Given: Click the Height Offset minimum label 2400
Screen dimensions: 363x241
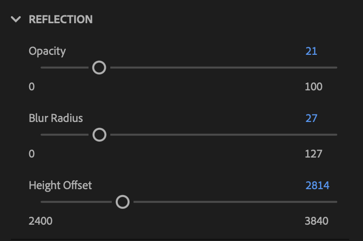Looking at the screenshot, I should click(41, 221).
